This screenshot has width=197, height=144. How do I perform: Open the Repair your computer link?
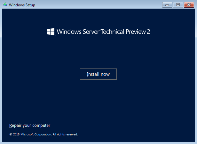coord(30,125)
